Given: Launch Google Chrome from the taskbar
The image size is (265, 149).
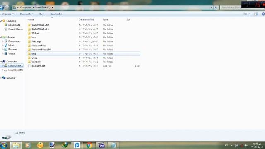Looking at the screenshot, I should tap(89, 145).
